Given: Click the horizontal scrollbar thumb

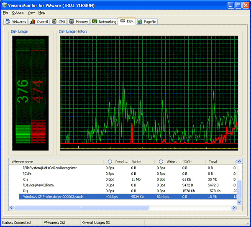Looking at the screenshot, I should click(82, 208).
